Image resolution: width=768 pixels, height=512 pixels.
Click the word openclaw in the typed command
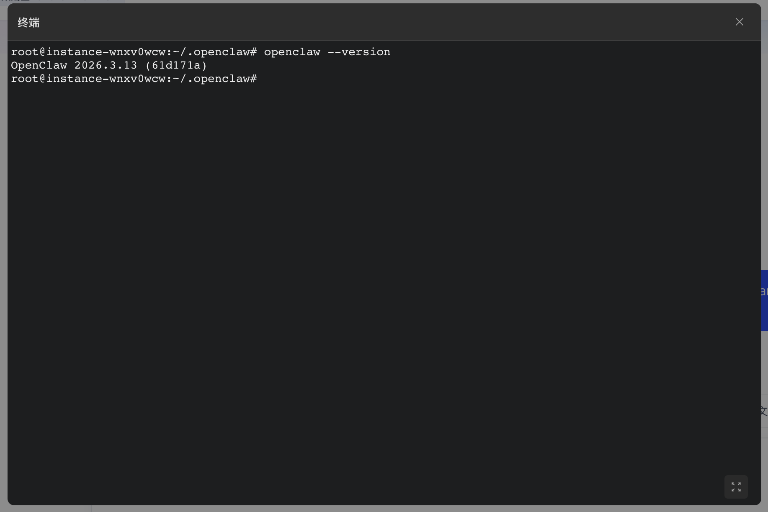292,52
